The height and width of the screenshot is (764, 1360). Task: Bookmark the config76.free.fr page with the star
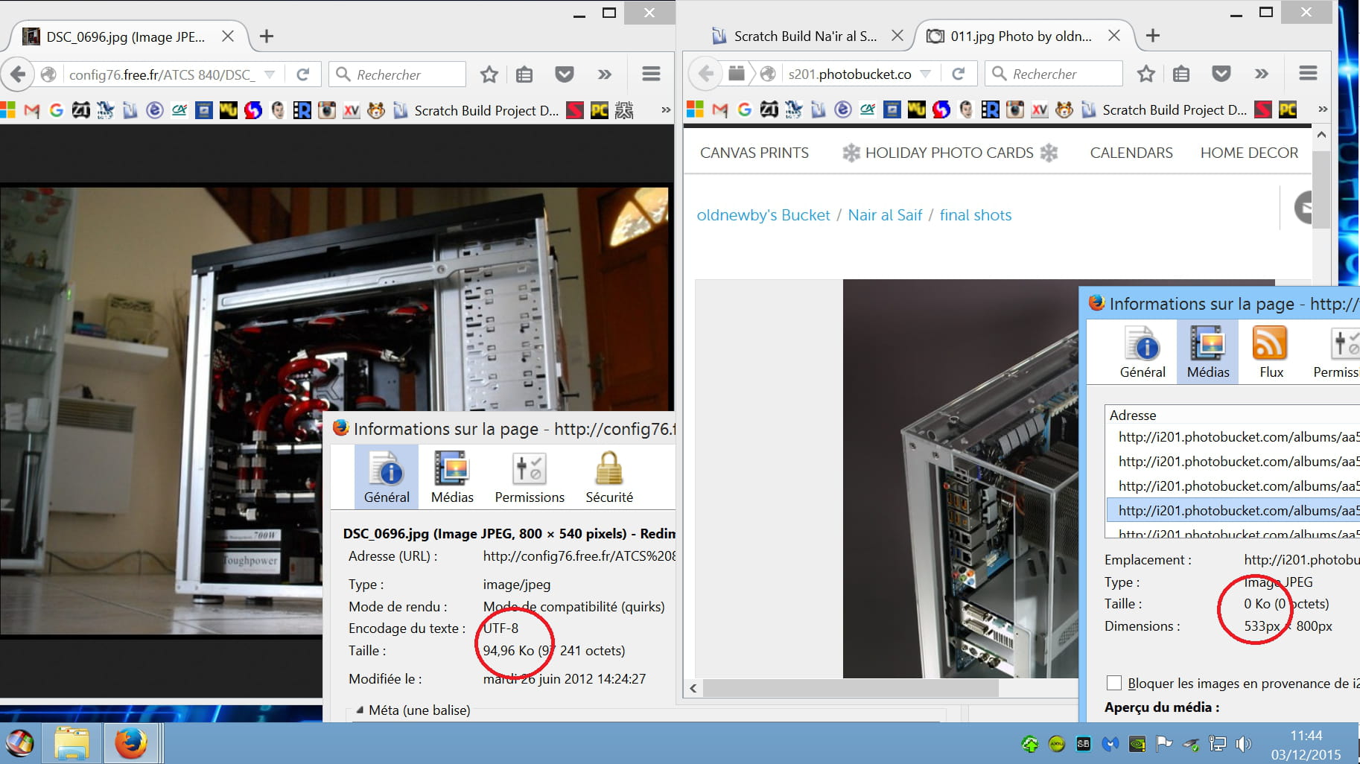[489, 74]
